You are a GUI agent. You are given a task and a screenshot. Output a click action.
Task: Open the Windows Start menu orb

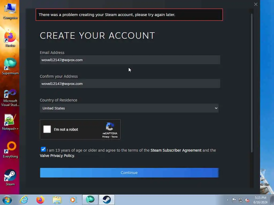tap(7, 200)
